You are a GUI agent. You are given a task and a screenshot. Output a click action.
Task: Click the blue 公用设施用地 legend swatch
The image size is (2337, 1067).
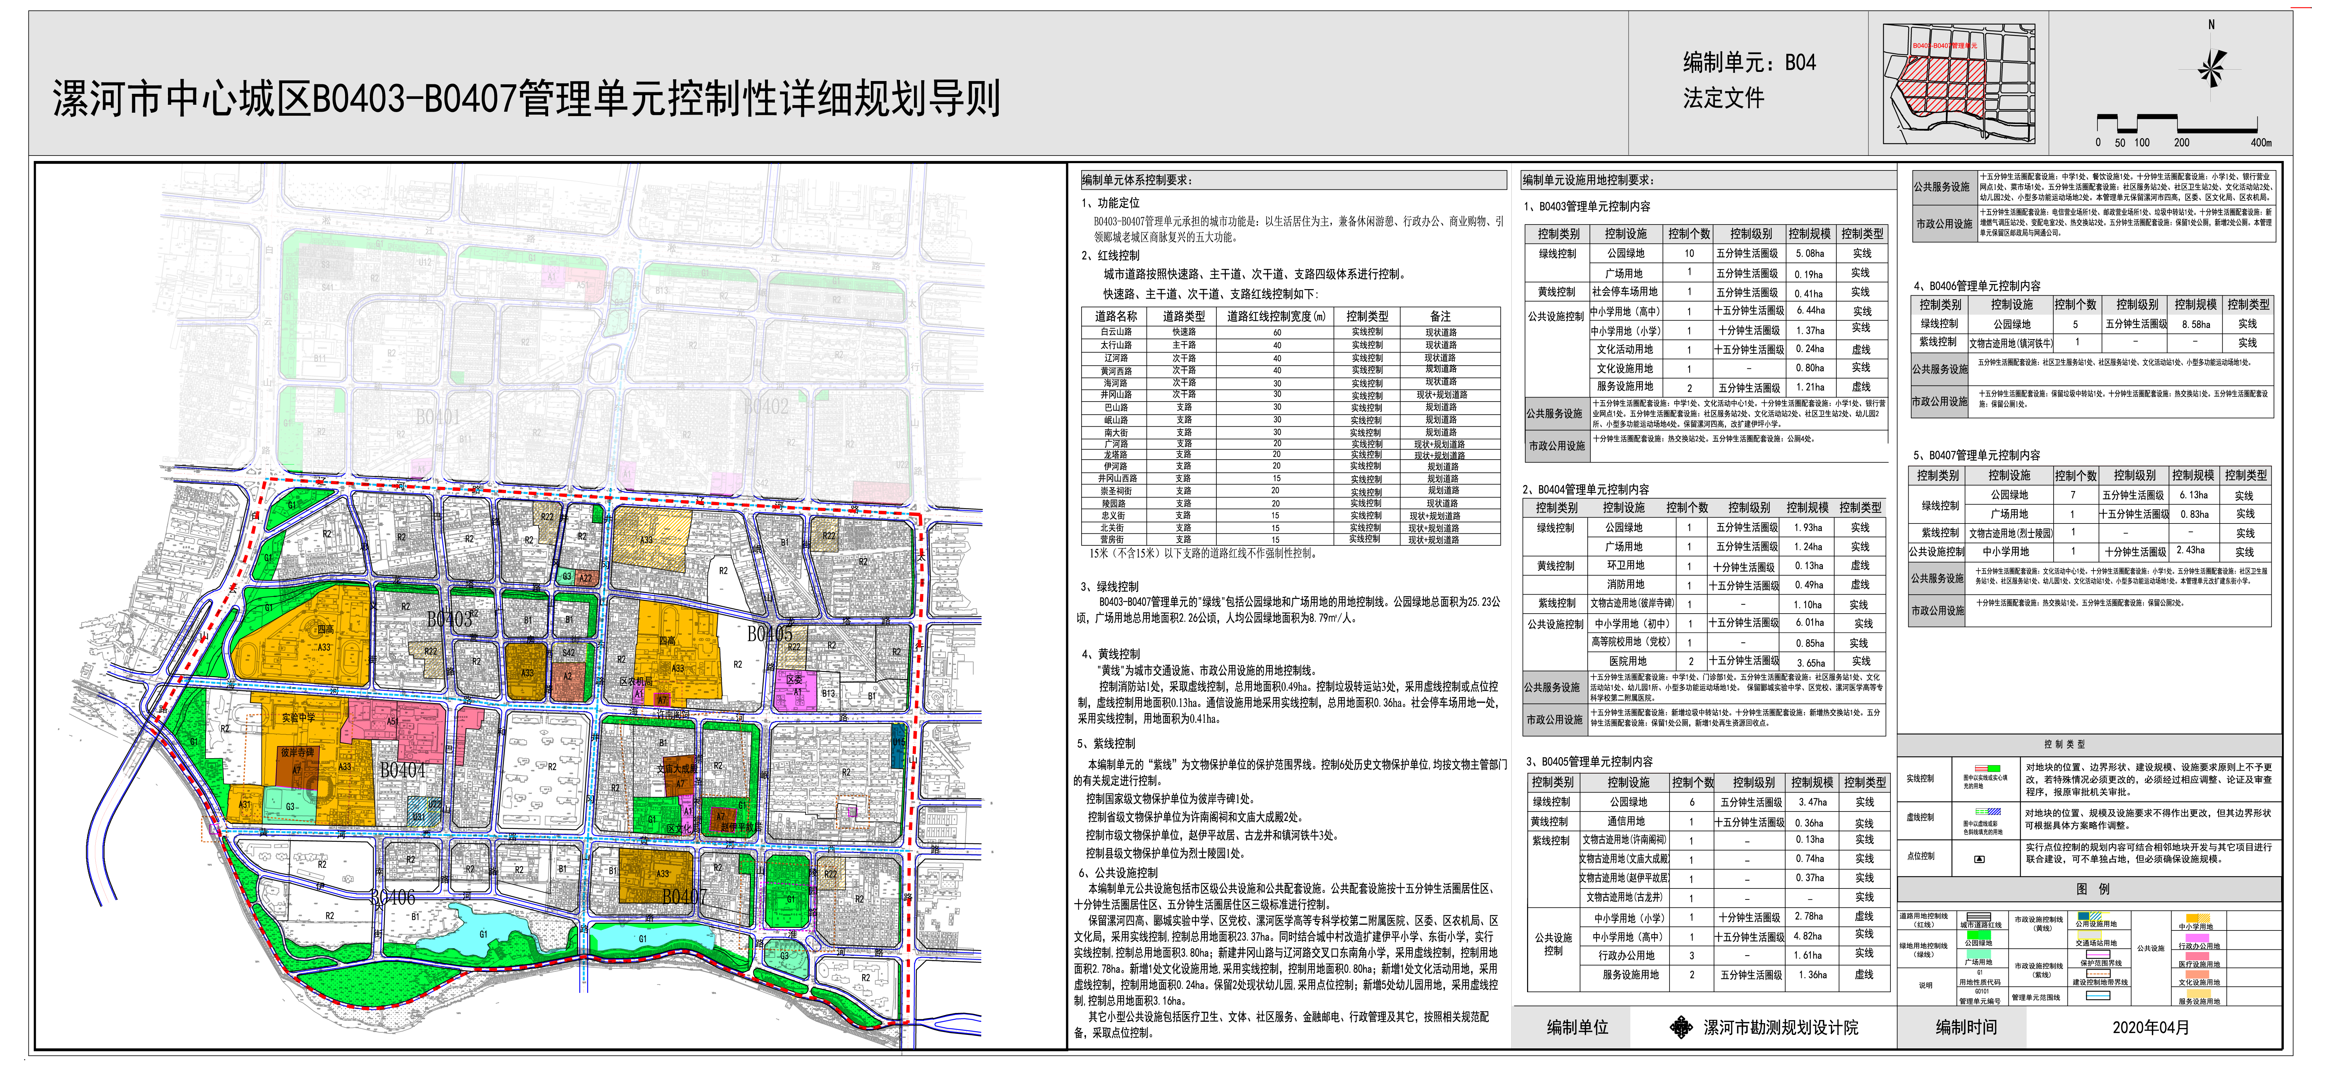click(2090, 917)
